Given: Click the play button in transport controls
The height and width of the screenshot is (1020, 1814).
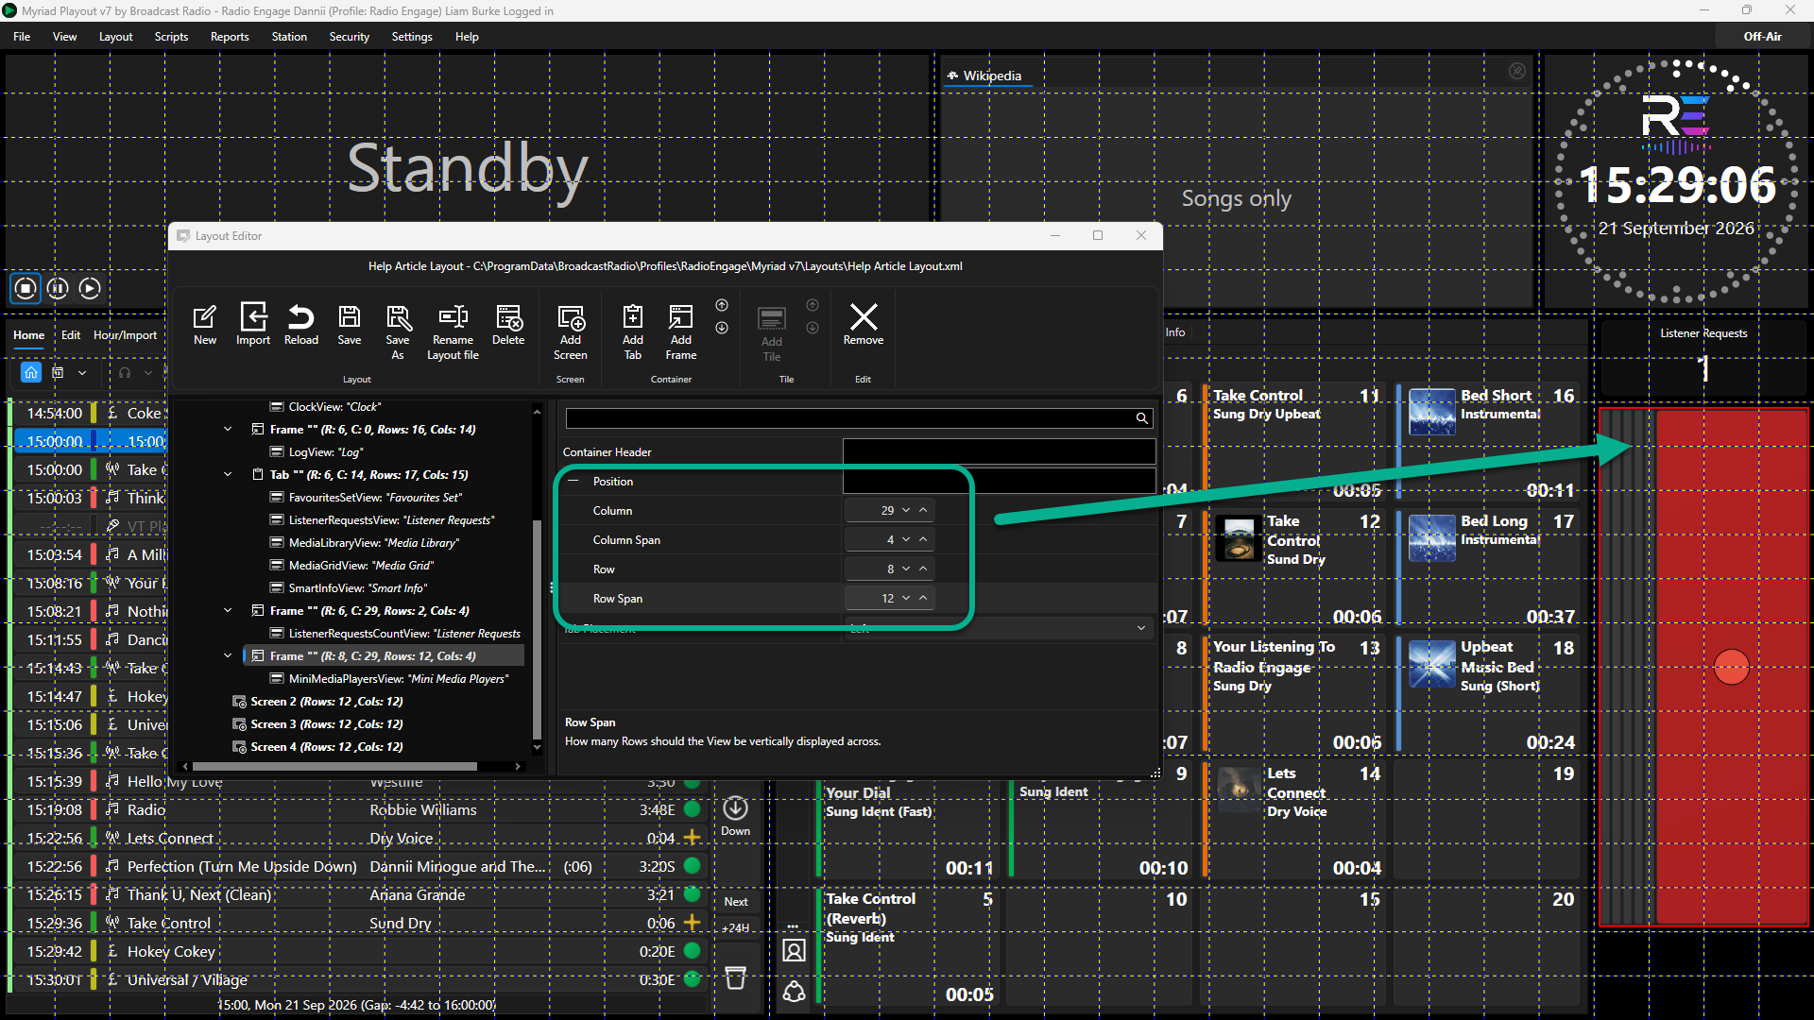Looking at the screenshot, I should pos(90,288).
